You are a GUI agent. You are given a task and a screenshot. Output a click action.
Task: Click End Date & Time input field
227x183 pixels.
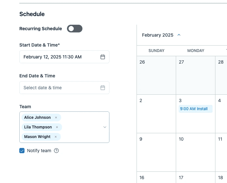pos(60,88)
